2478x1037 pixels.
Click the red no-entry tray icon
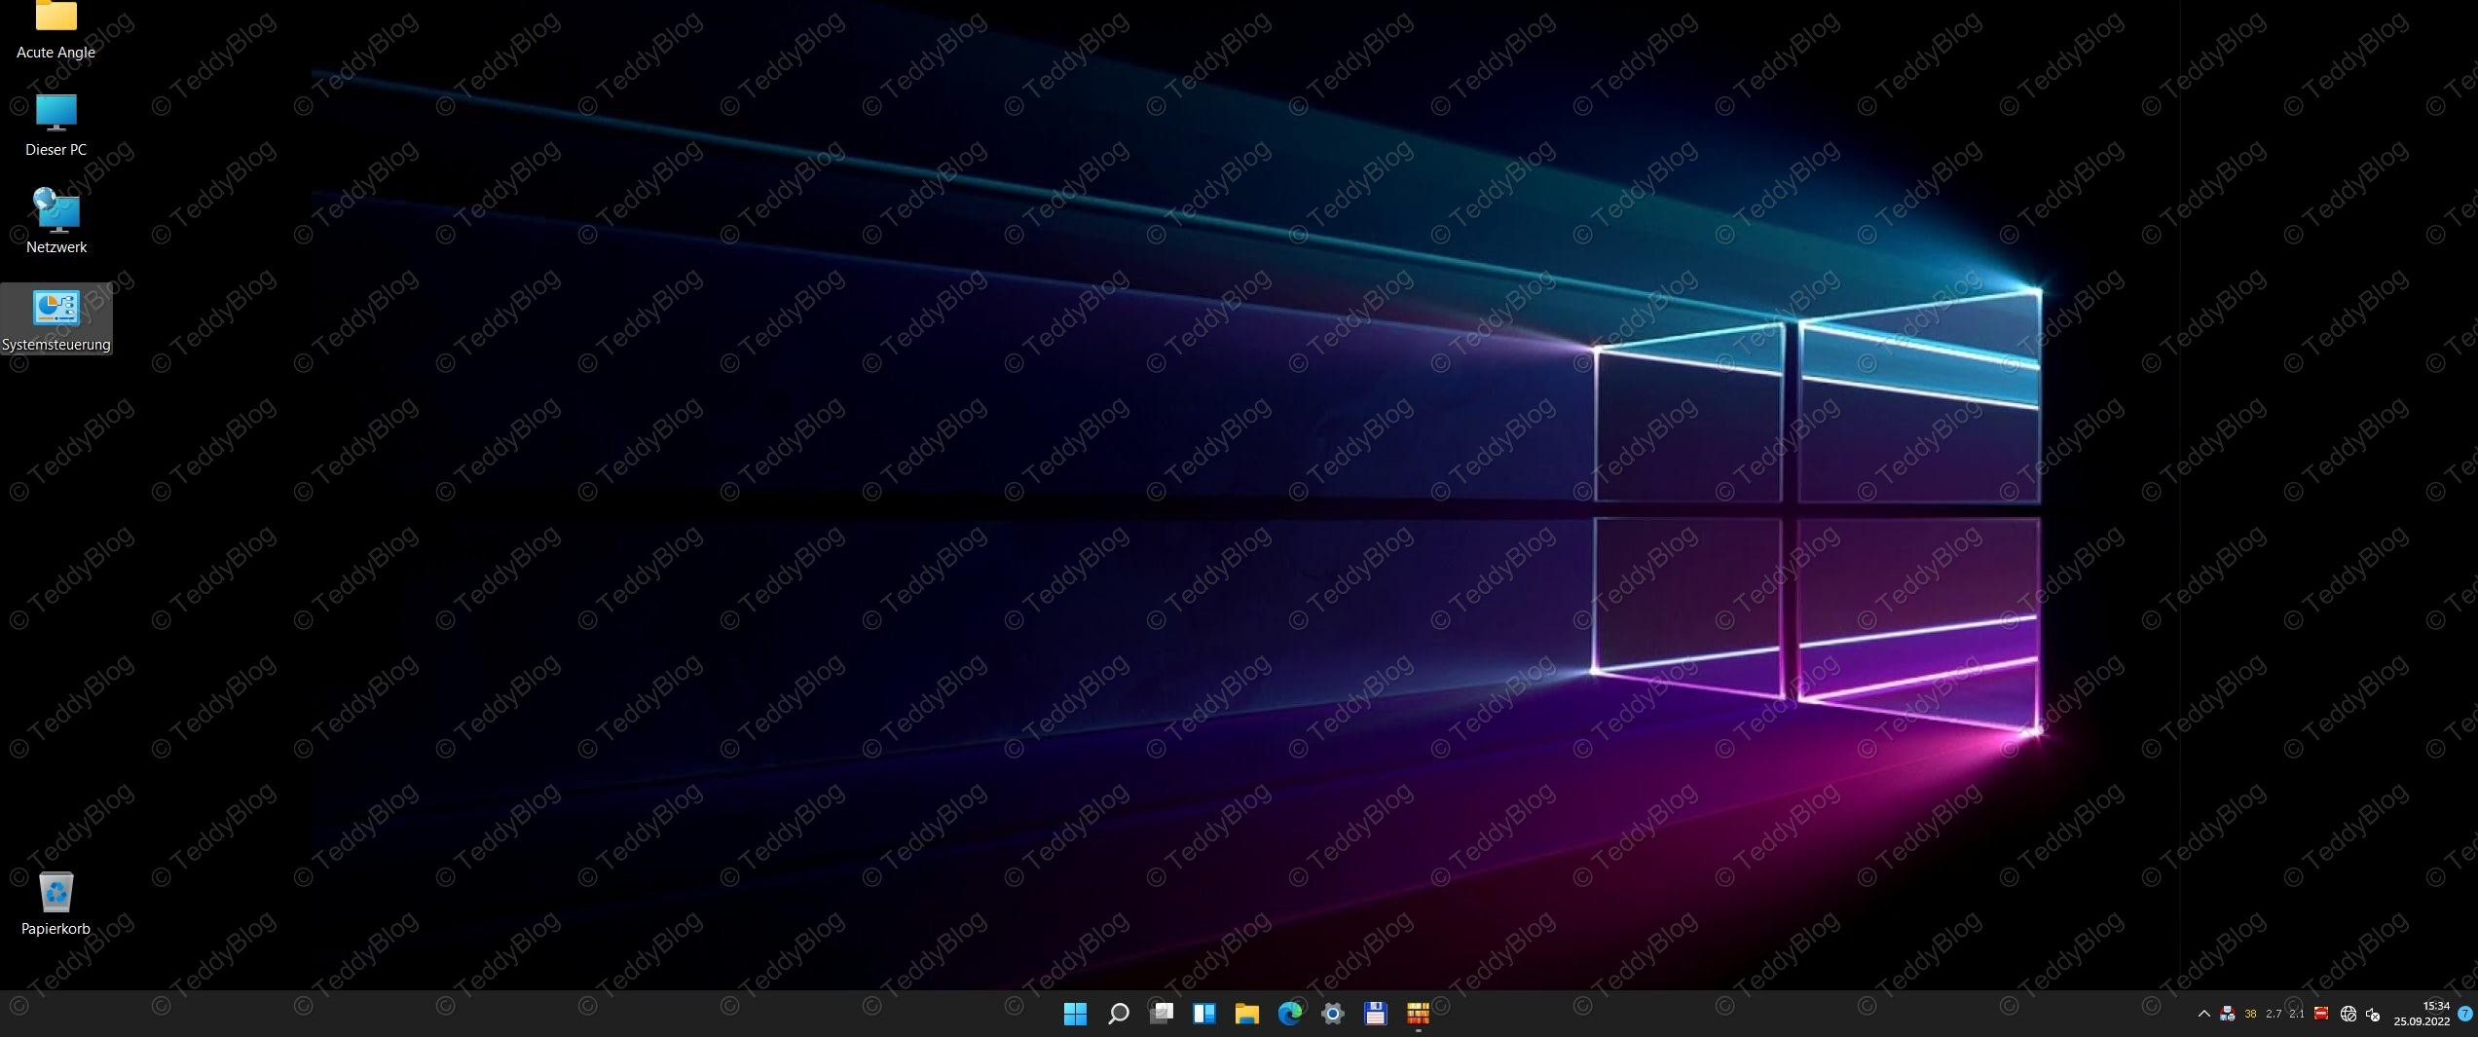[2321, 1014]
